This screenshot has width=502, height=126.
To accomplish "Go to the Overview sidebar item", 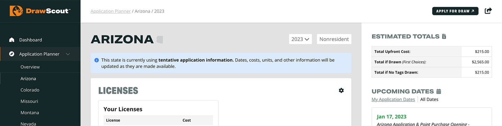I will (x=30, y=67).
